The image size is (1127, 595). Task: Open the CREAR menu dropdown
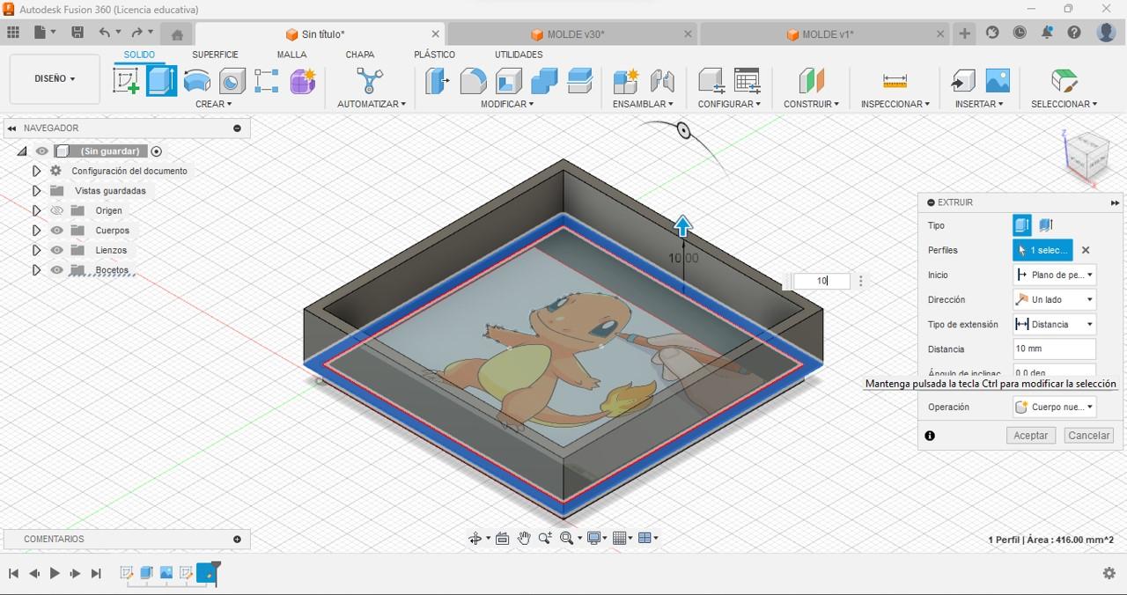click(x=214, y=104)
